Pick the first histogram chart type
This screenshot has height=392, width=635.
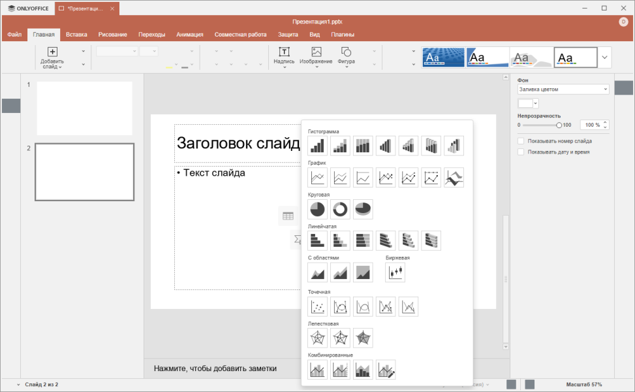317,146
